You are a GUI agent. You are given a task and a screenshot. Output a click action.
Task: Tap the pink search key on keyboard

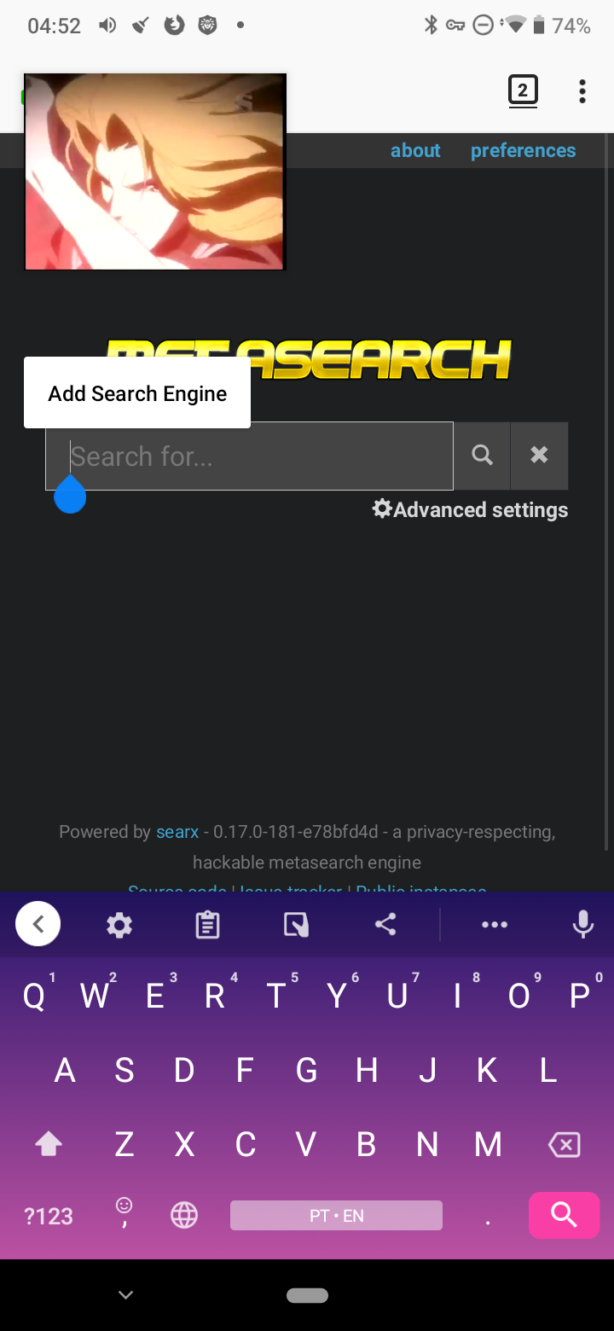pos(565,1215)
